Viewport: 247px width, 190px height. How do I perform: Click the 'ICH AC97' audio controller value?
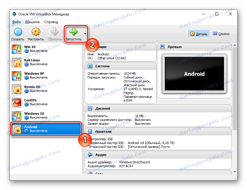pos(126,166)
